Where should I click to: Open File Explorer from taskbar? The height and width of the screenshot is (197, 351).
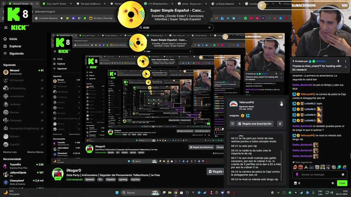[x=170, y=193]
